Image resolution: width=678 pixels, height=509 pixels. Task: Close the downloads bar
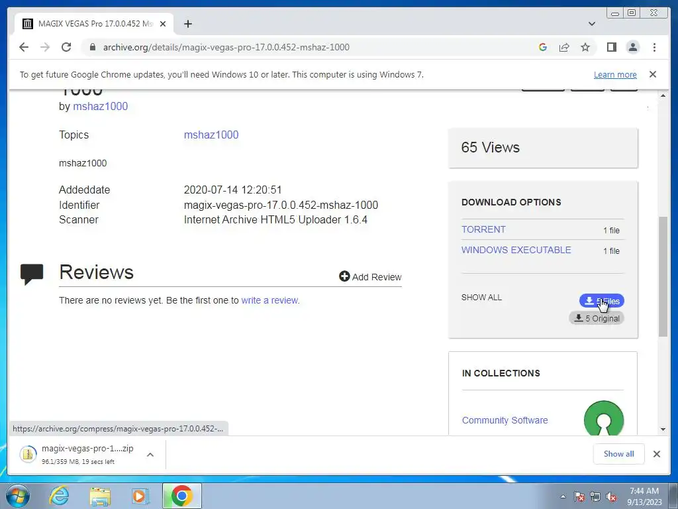coord(656,453)
